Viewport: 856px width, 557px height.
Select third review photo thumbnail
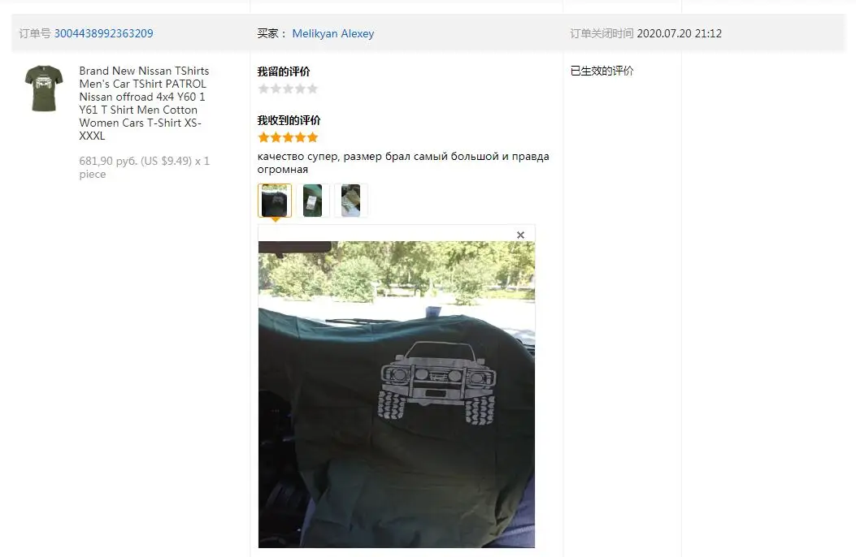click(350, 201)
